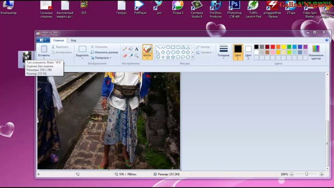Open the Paint file menu button
334x188 pixels.
pos(43,40)
